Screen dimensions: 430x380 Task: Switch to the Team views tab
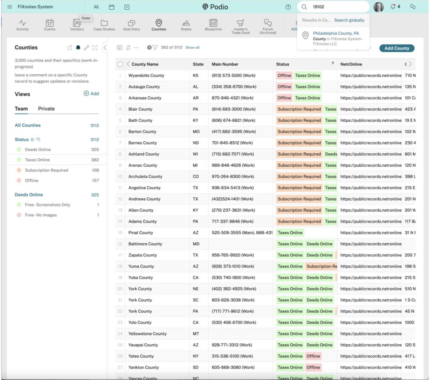(x=21, y=109)
